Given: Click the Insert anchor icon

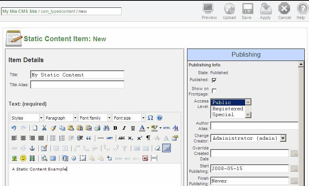Looking at the screenshot, I should pos(32,148).
